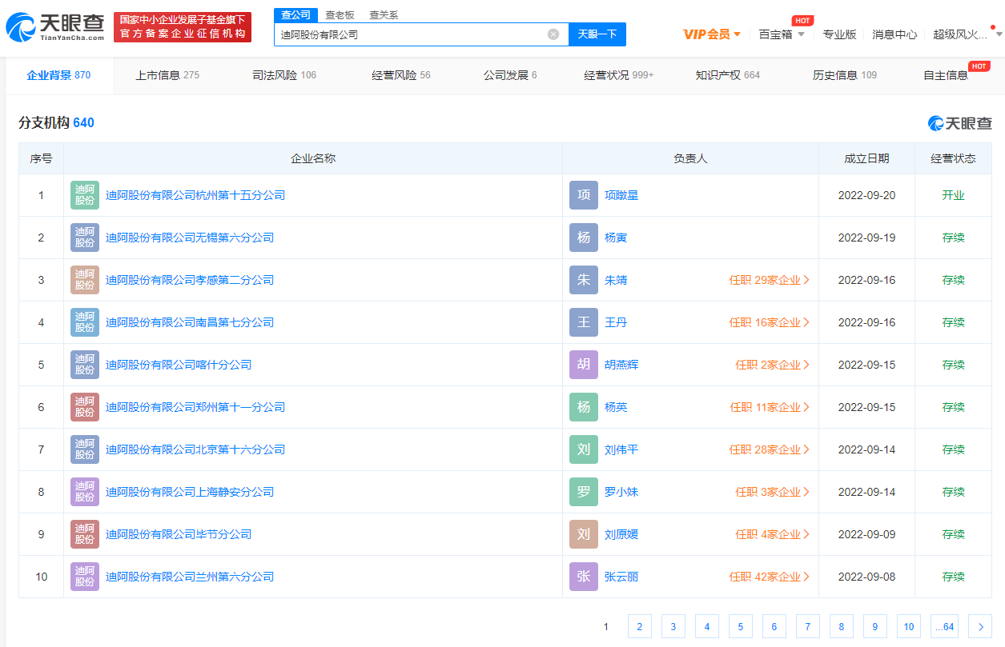Go to next page with arrow button
The height and width of the screenshot is (647, 1005).
point(980,627)
